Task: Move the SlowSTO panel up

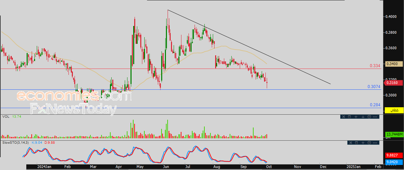Action: (x=363, y=143)
